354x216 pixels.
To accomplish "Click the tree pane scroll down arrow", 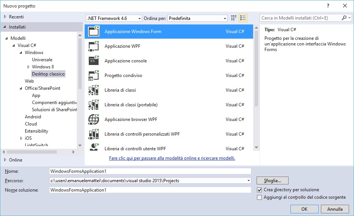I will [x=80, y=145].
